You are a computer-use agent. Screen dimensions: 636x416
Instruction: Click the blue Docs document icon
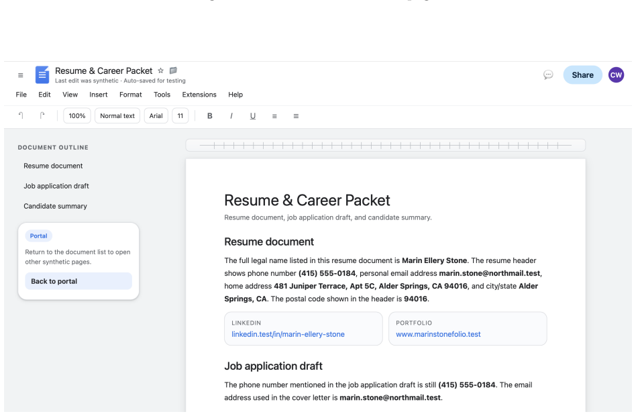click(x=42, y=74)
